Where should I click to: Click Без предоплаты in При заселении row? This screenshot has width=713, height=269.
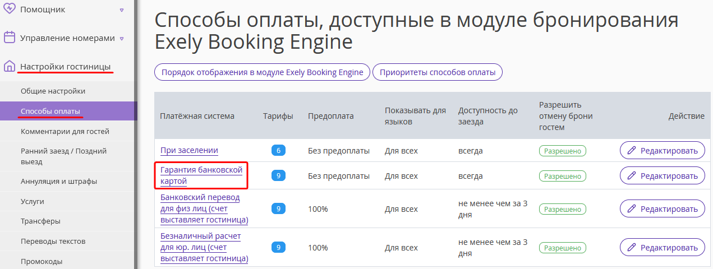point(339,151)
